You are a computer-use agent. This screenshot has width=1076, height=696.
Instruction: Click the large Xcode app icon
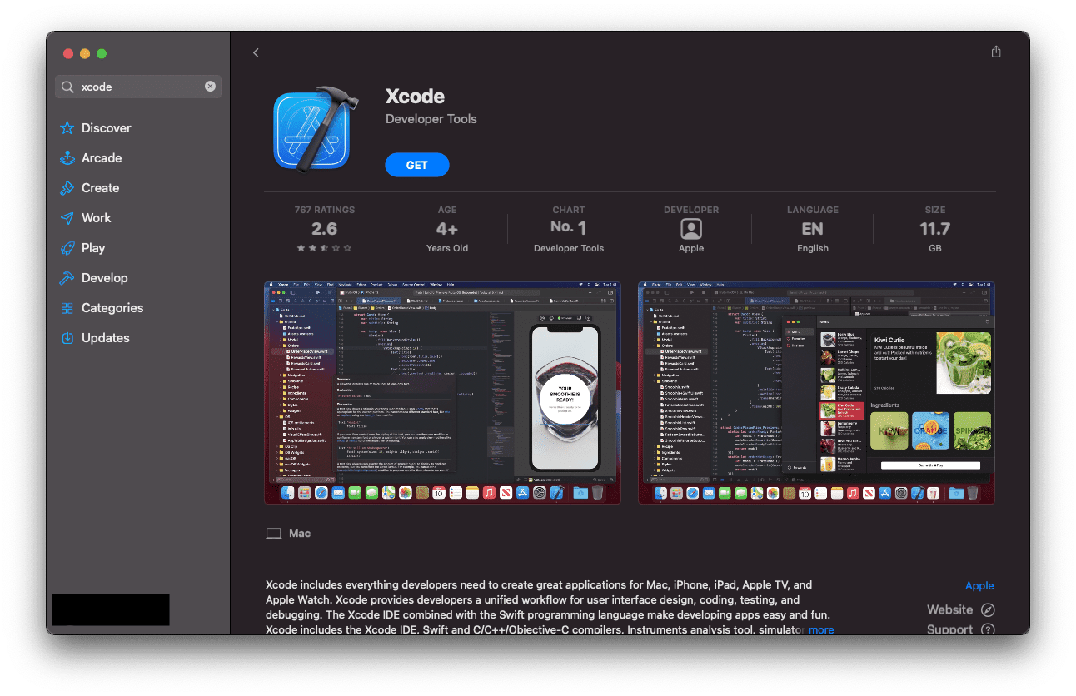pos(316,131)
